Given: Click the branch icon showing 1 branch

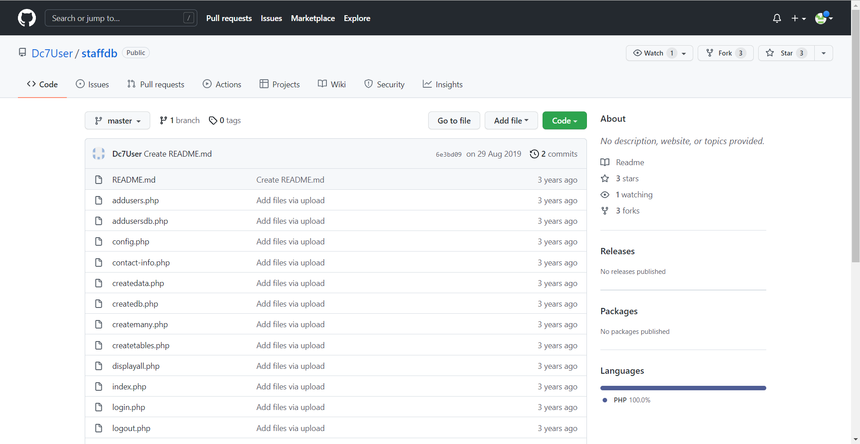Looking at the screenshot, I should [164, 120].
